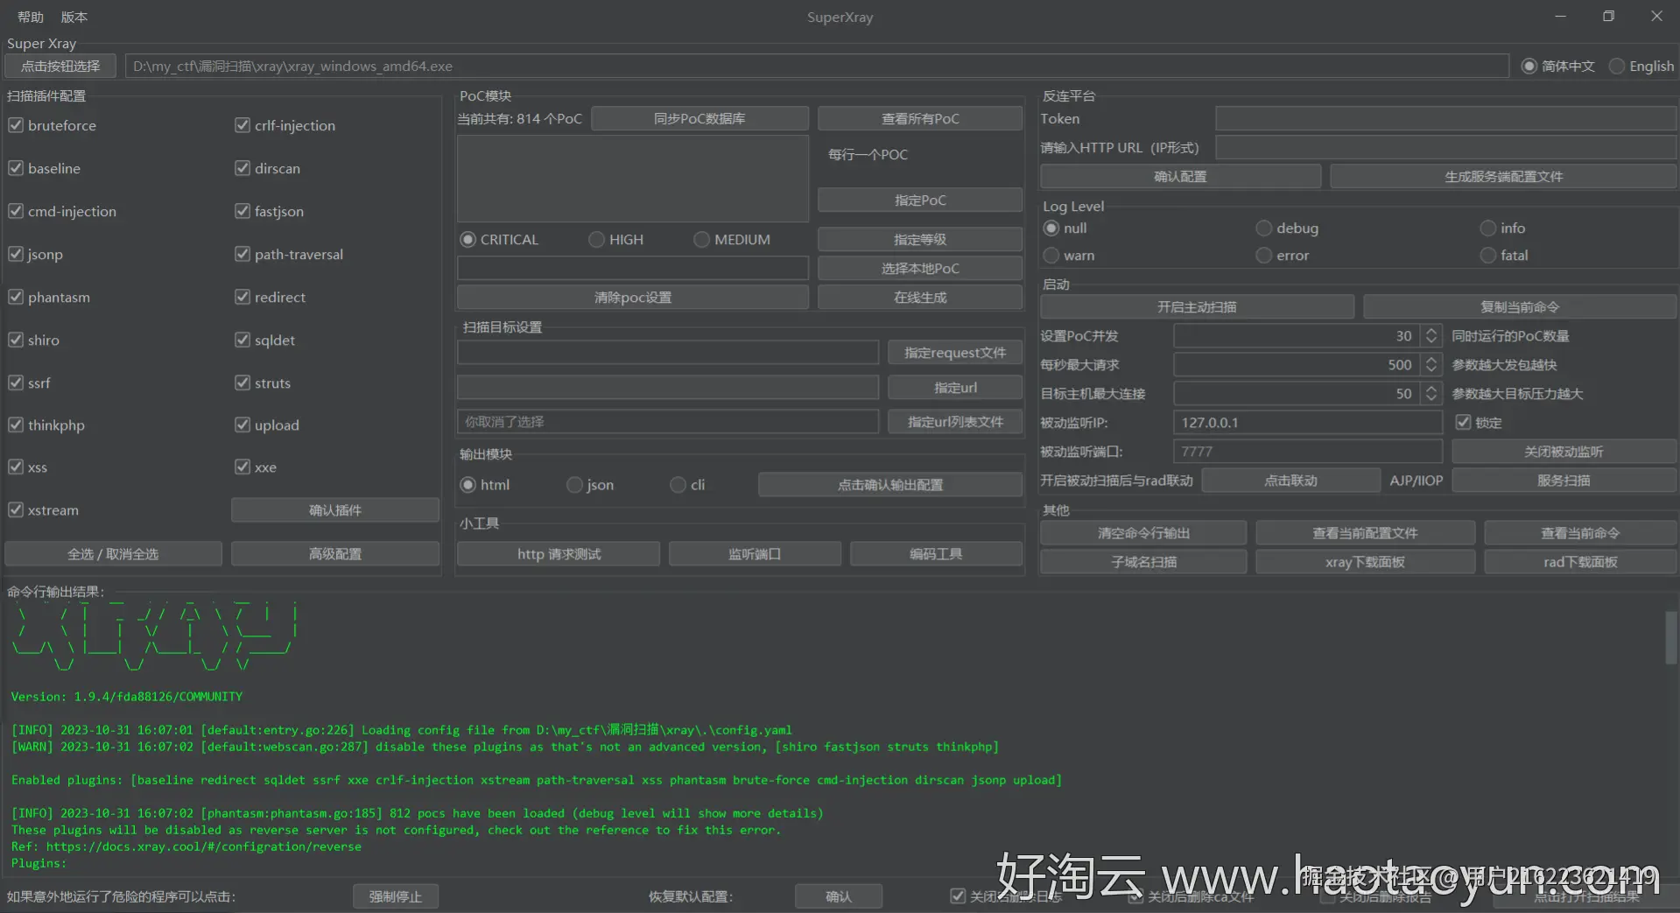This screenshot has width=1680, height=913.
Task: Open the http 请求测试 tool
Action: 559,554
